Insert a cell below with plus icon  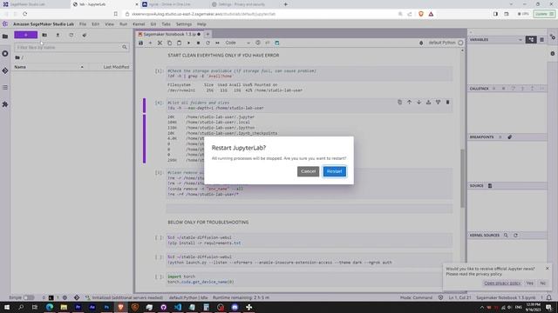[150, 43]
